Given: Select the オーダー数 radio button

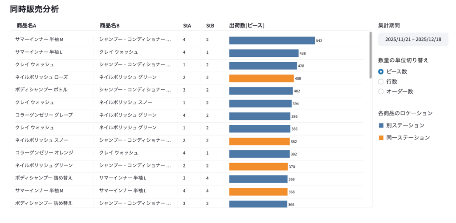Looking at the screenshot, I should point(381,92).
